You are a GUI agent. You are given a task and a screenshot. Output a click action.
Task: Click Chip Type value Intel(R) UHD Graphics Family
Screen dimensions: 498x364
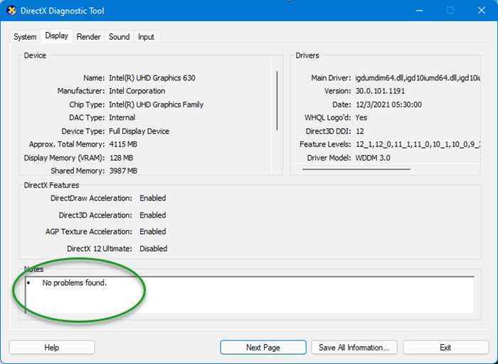tap(156, 105)
